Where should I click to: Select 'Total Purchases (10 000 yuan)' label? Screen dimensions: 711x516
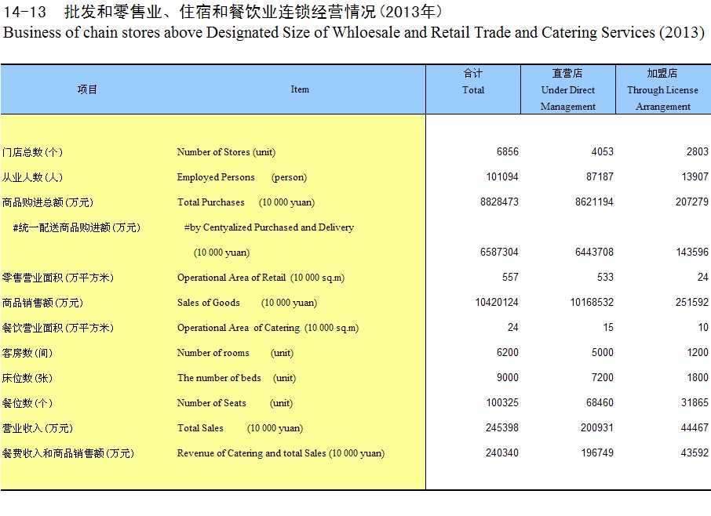tap(246, 202)
